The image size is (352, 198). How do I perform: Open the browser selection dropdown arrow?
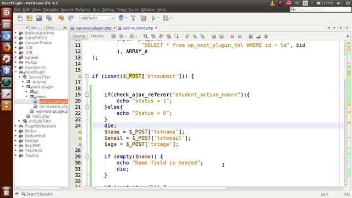[x=126, y=18]
